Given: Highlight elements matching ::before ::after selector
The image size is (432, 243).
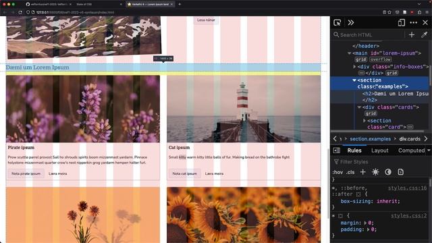Looking at the screenshot, I should pyautogui.click(x=358, y=194).
